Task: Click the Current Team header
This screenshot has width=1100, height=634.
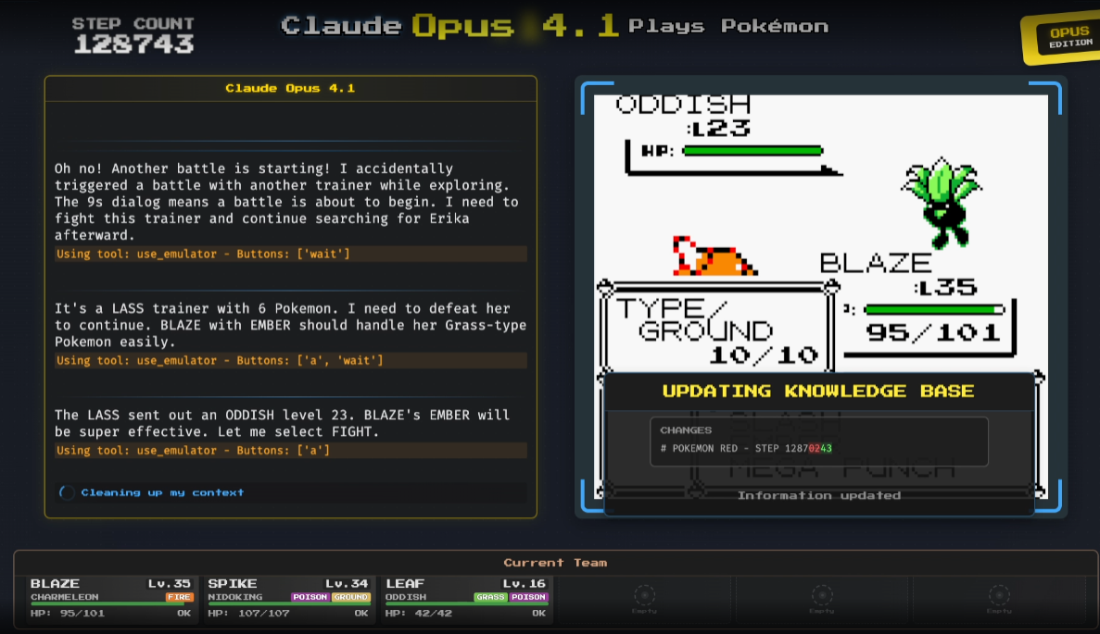Action: 555,563
